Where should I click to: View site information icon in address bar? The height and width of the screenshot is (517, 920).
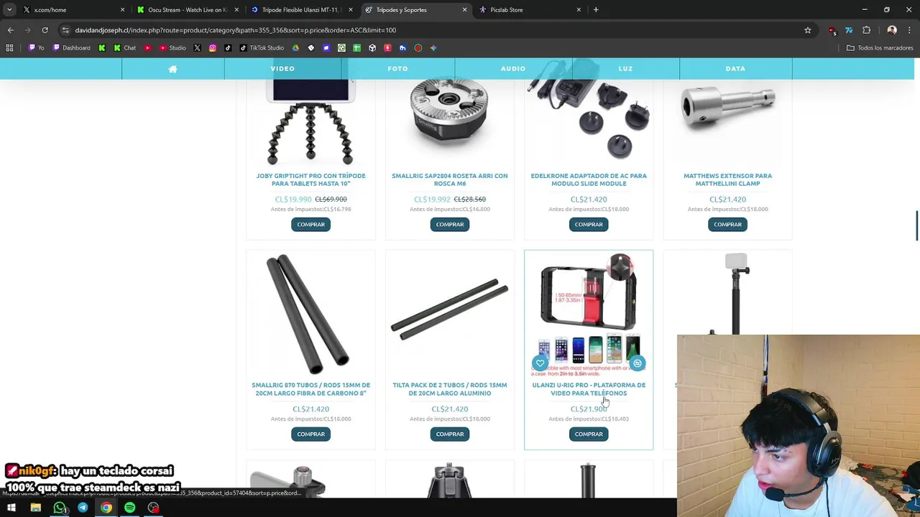[x=65, y=30]
